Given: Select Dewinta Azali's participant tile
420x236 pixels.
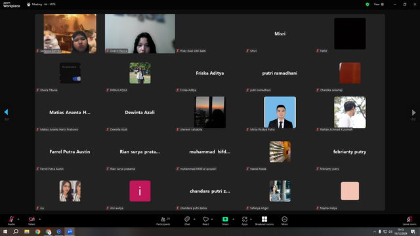Looking at the screenshot, I should coord(140,112).
